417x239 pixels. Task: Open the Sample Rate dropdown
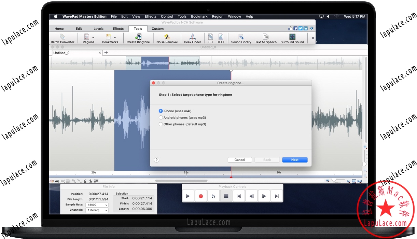point(97,205)
